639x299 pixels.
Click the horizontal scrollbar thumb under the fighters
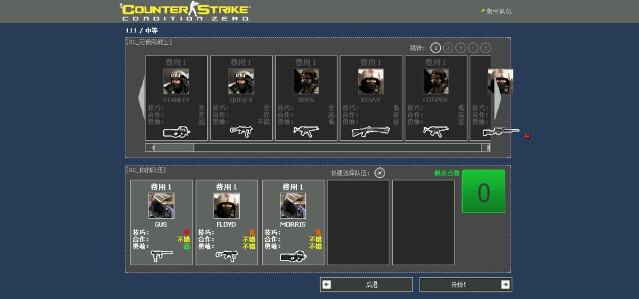174,147
